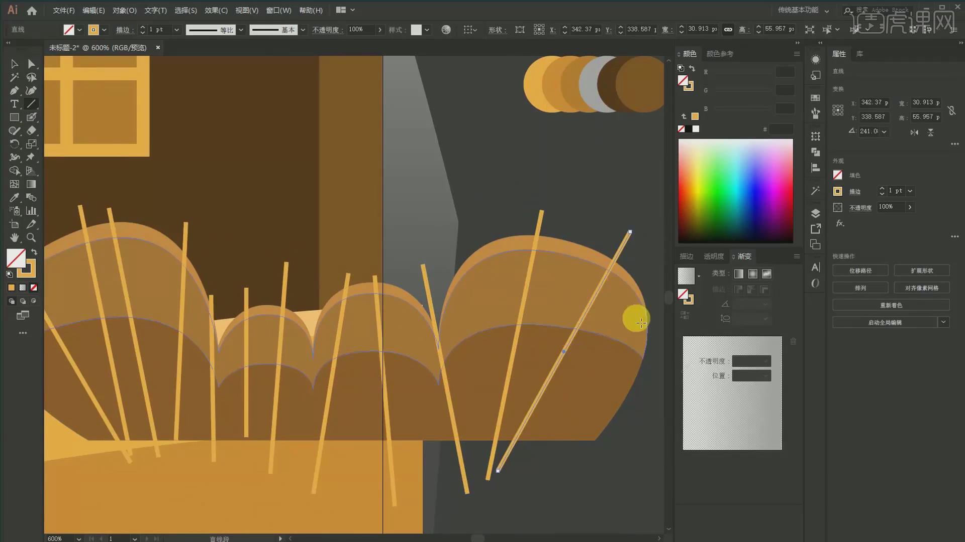This screenshot has height=542, width=965.
Task: Enable checkbox next to 不透明度 in 外观
Action: coord(838,206)
